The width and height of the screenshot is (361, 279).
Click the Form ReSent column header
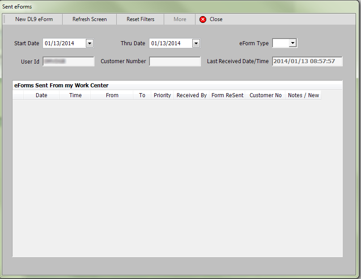tap(227, 95)
